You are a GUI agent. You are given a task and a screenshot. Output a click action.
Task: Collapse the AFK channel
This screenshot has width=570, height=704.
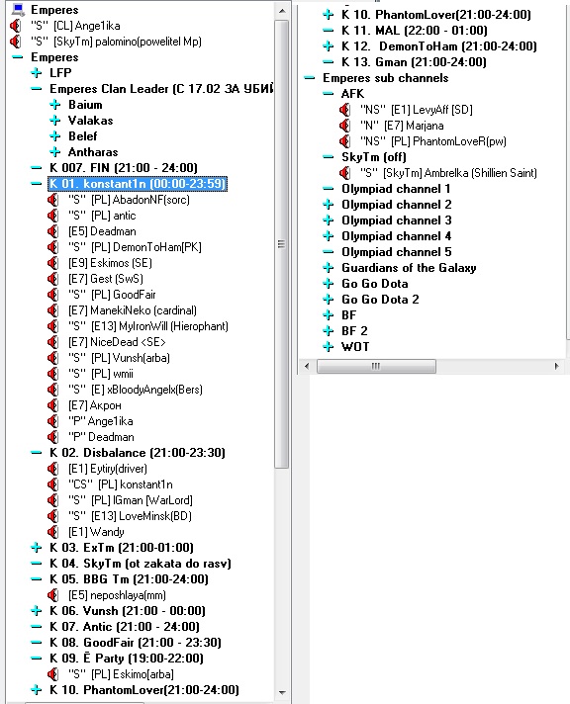[329, 94]
